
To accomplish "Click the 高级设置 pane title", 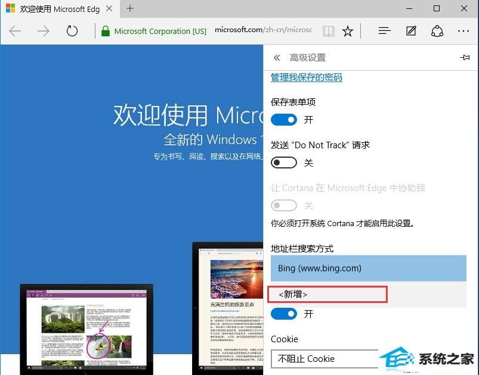I will (308, 58).
